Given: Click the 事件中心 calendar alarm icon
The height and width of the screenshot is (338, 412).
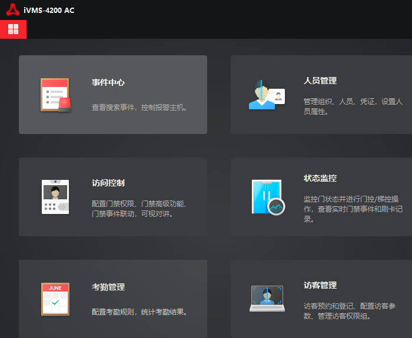Looking at the screenshot, I should tap(55, 95).
